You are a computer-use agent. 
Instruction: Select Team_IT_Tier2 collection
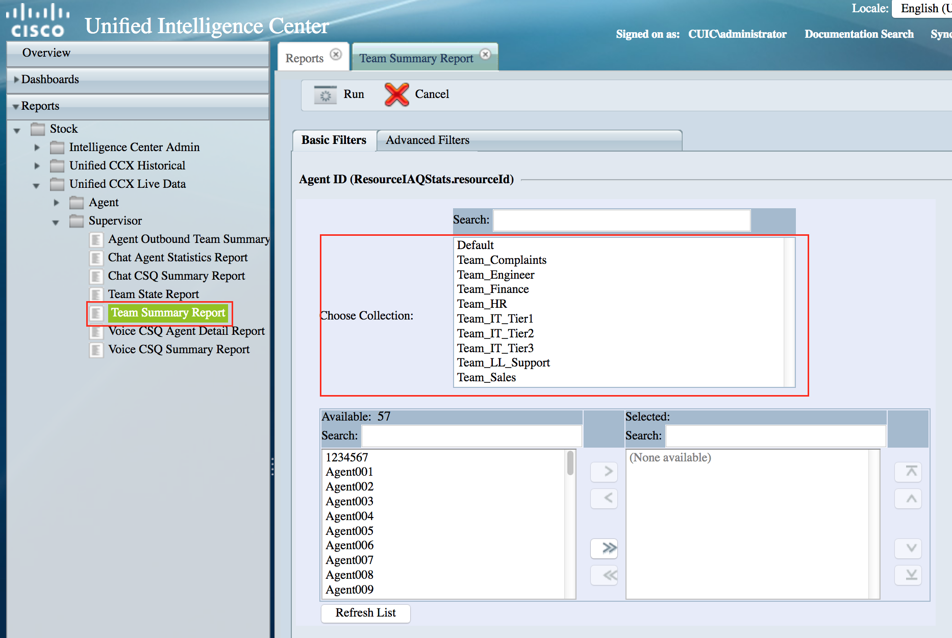point(495,334)
